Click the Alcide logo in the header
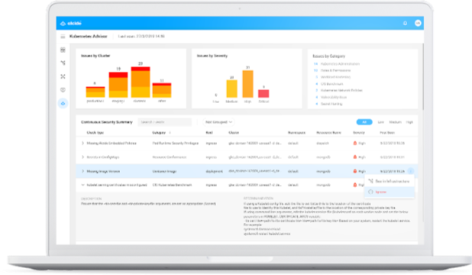Viewport: 472px width, 275px height. (x=71, y=23)
